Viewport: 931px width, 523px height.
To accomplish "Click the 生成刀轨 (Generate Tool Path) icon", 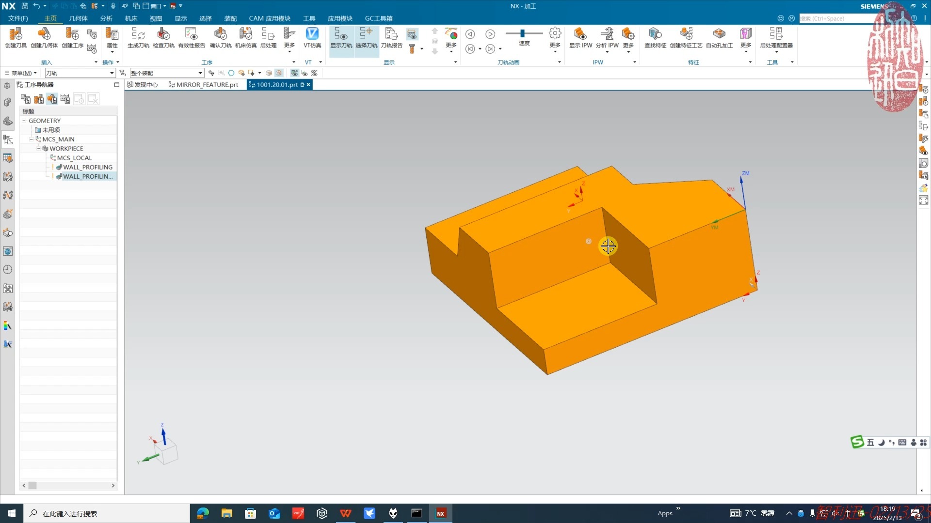I will point(138,35).
